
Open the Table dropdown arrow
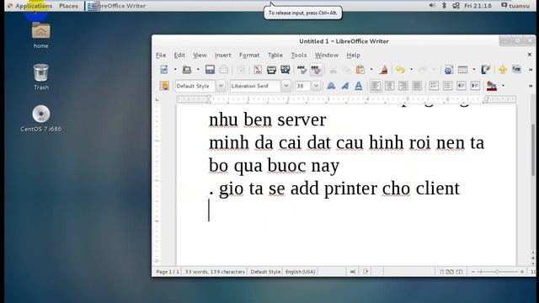click(474, 69)
